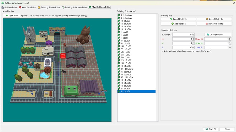Image resolution: width=236 pixels, height=132 pixels.
Task: Select the Map Buildings Editor tab
Action: coord(99,7)
